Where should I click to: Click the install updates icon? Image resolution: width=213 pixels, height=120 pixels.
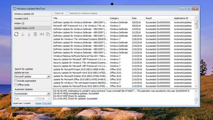click(x=29, y=34)
